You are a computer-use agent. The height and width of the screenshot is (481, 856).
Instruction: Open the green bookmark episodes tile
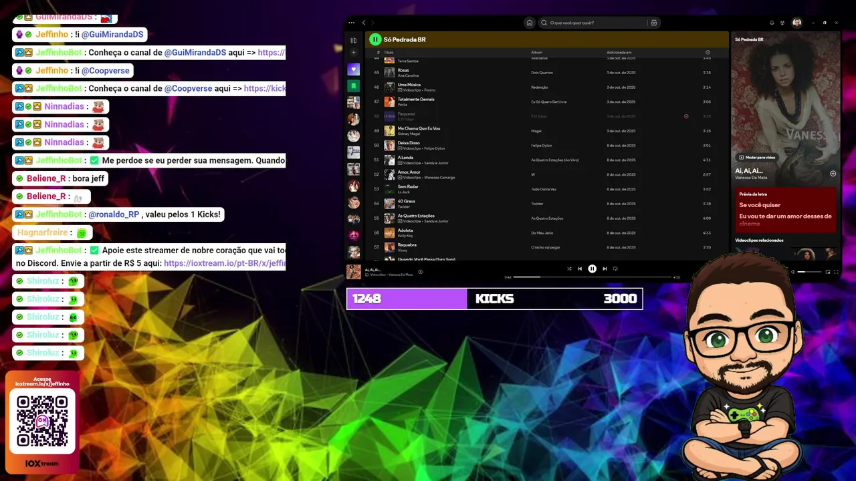(x=354, y=86)
